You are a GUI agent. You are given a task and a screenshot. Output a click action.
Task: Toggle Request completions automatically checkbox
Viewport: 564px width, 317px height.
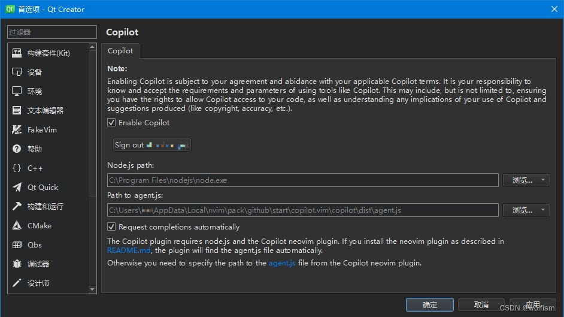click(x=111, y=227)
